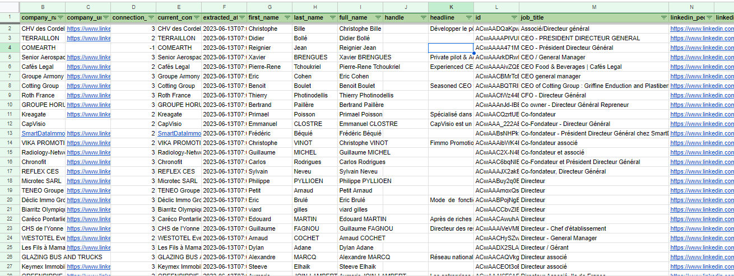Select the headline cell starting 'Seasoned CEO'
The height and width of the screenshot is (276, 734).
point(451,86)
